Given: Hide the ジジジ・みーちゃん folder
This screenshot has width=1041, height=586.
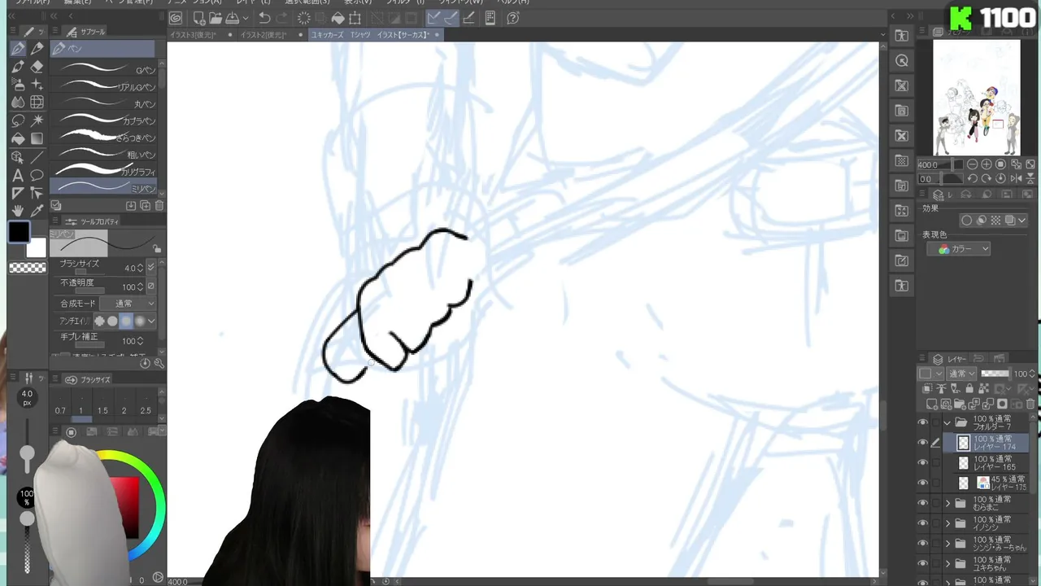Looking at the screenshot, I should (x=922, y=544).
